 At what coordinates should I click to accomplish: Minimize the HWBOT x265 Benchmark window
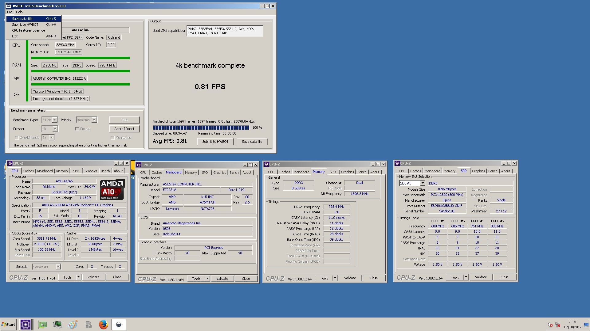[262, 6]
